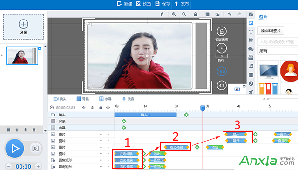298x170 pixels.
Task: Open the 所有 category dropdown
Action: (278, 51)
